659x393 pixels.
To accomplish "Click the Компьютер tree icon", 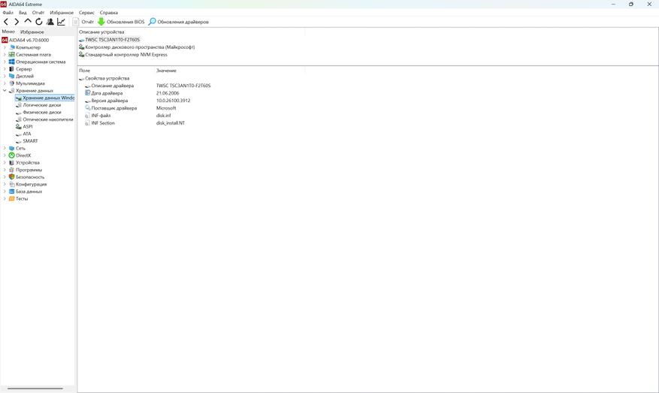I will coord(12,47).
